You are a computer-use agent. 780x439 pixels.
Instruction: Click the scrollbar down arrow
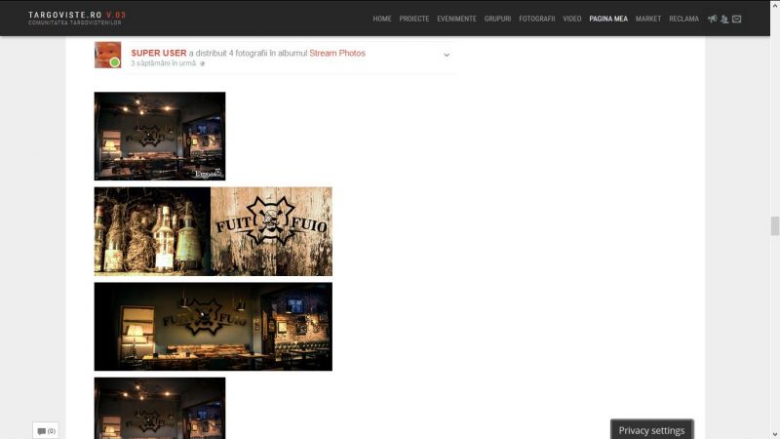[774, 434]
